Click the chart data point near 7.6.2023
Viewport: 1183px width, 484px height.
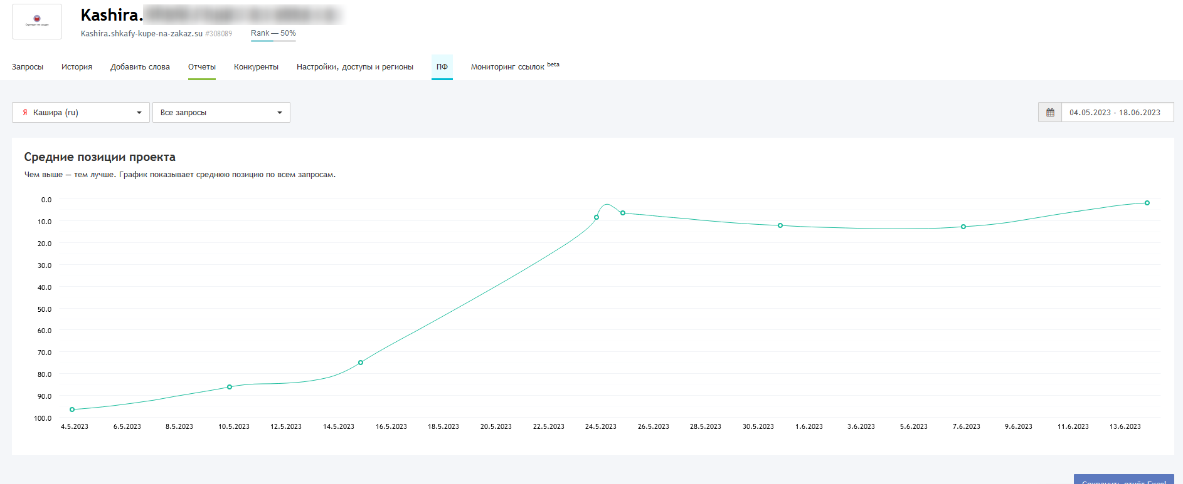tap(963, 227)
